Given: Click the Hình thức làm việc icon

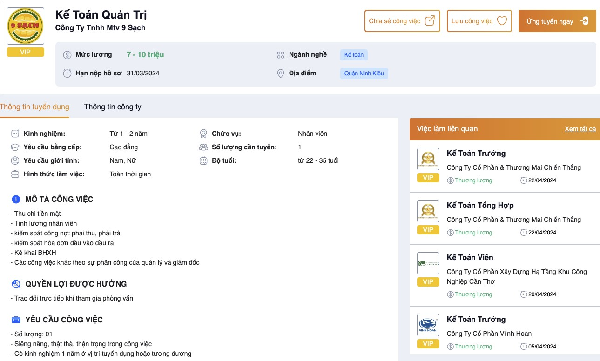Looking at the screenshot, I should 15,174.
